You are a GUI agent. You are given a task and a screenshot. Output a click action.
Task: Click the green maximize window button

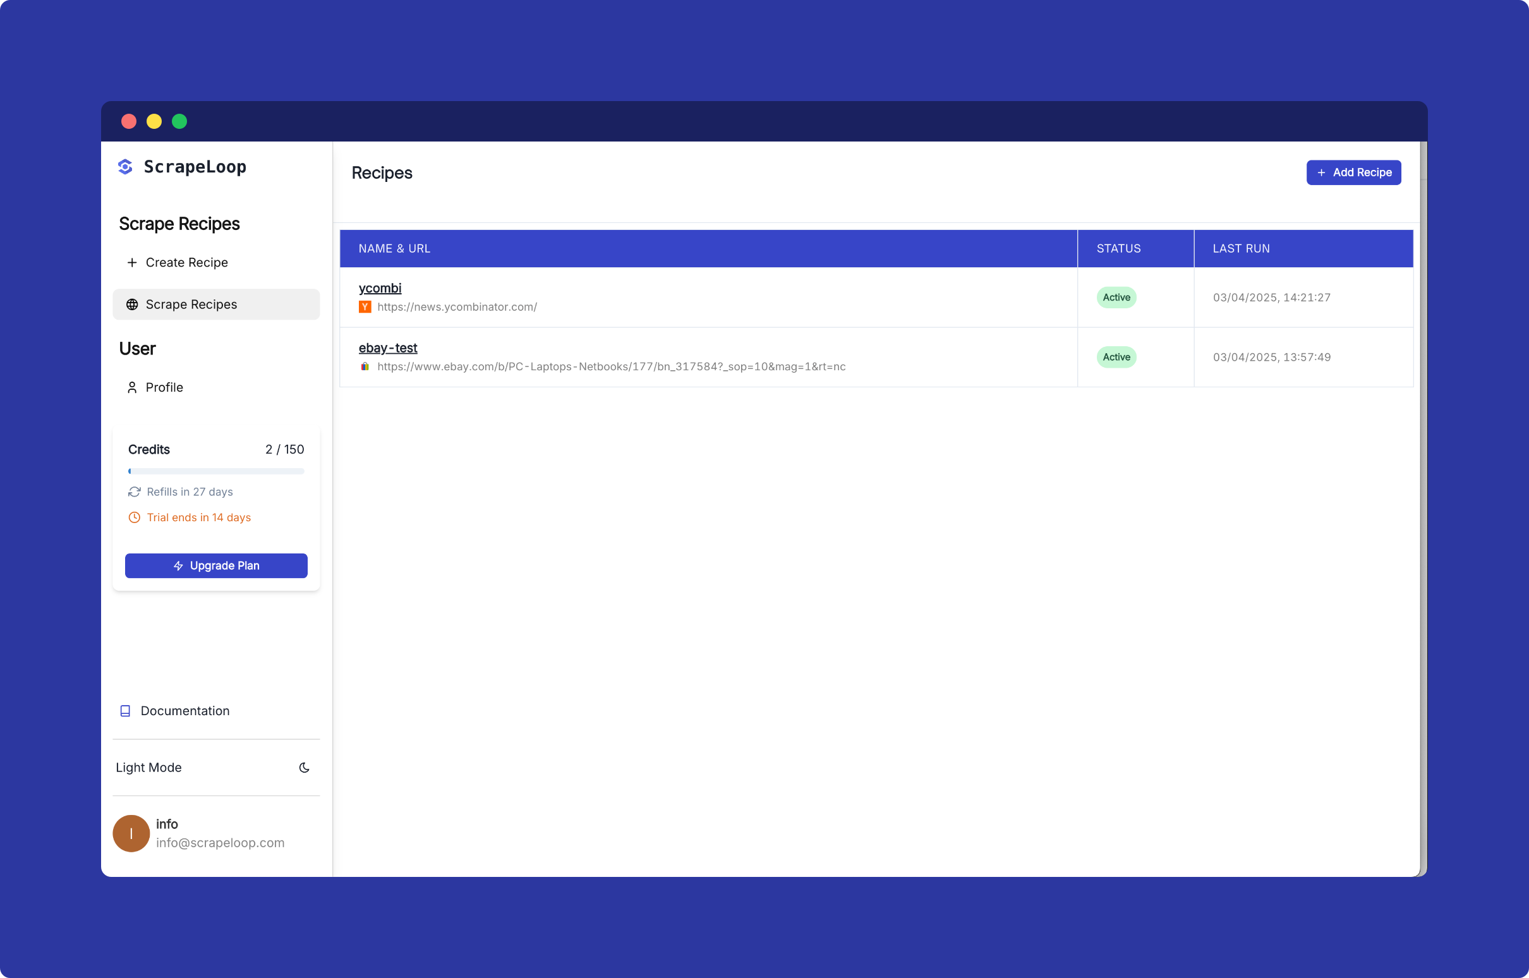coord(179,121)
